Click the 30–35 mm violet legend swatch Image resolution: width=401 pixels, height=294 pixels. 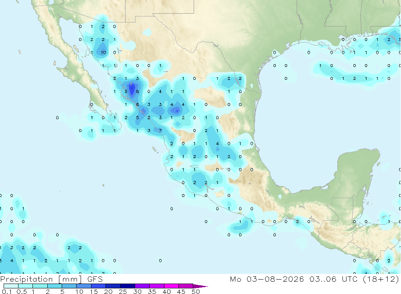pyautogui.click(x=142, y=286)
